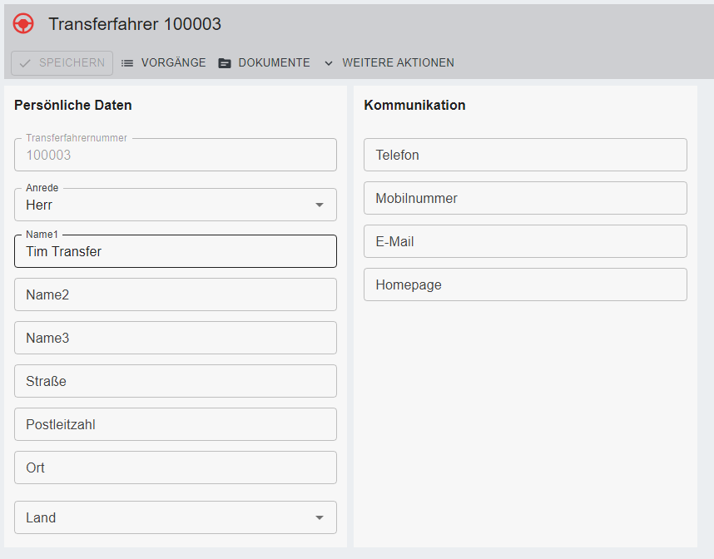The image size is (714, 559).
Task: Open the Vorgänge menu item
Action: click(173, 63)
